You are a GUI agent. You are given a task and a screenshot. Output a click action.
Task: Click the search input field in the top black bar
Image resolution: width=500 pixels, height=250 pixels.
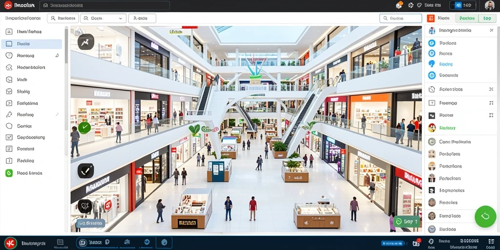[x=104, y=5]
